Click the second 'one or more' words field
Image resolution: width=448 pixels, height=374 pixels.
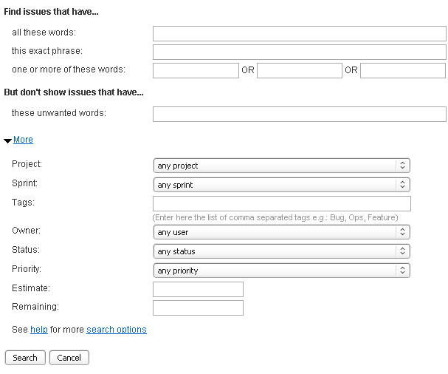tap(299, 70)
